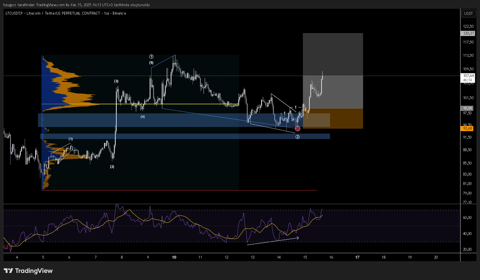
Task: Click the hzugurs author name
Action: [x=9, y=5]
